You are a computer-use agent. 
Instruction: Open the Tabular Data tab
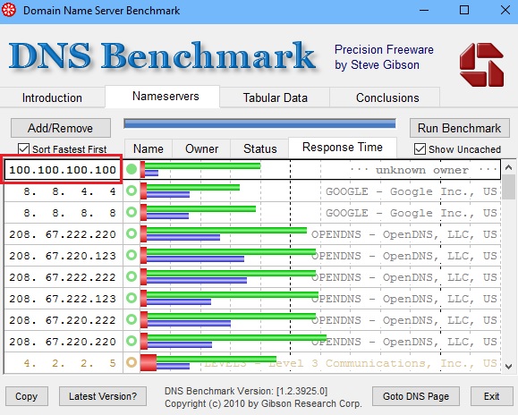point(275,97)
